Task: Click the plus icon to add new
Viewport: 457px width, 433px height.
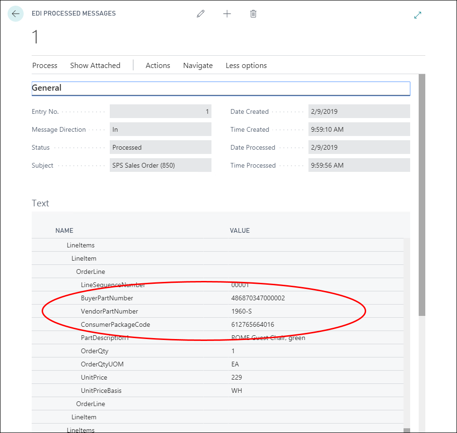Action: coord(227,14)
